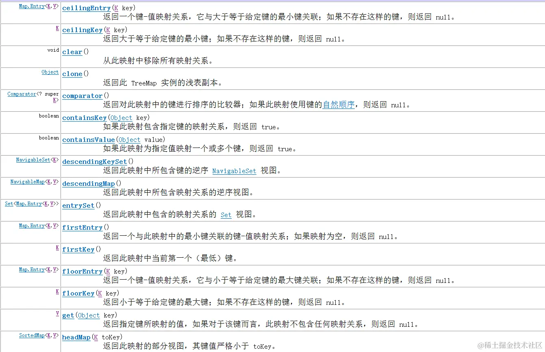Open the floorEntry method documentation
545x352 pixels.
click(x=83, y=271)
